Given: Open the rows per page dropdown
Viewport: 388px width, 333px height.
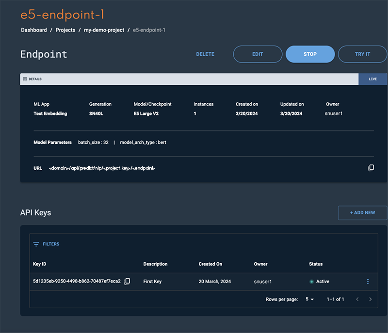Looking at the screenshot, I should point(309,299).
